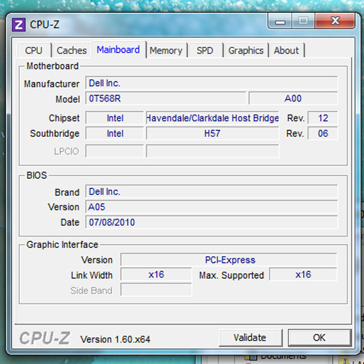The image size is (364, 364).
Task: Click the BIOS Date field 07/08/2010
Action: click(211, 222)
